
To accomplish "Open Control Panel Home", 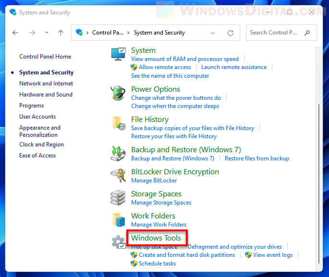I will 45,57.
